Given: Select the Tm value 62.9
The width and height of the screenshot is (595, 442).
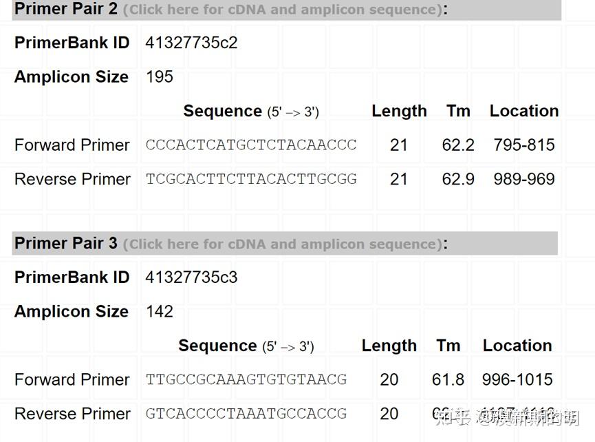Looking at the screenshot, I should point(458,179).
